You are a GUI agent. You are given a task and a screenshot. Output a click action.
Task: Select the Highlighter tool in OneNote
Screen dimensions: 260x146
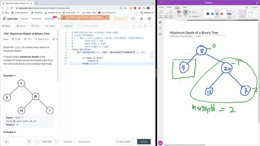194,16
